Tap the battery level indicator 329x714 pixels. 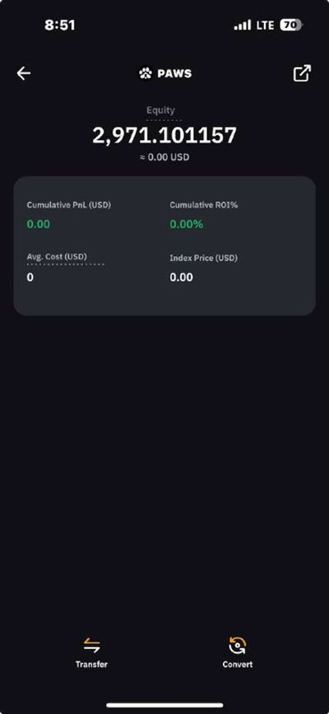(x=291, y=25)
